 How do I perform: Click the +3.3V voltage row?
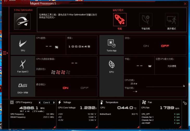click(x=77, y=120)
